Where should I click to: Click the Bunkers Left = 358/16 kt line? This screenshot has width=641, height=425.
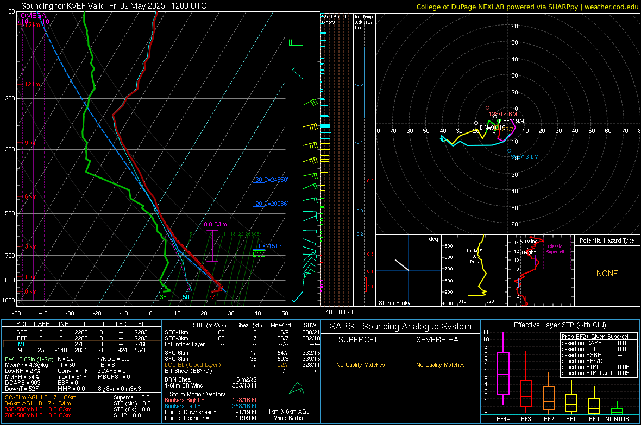point(211,406)
